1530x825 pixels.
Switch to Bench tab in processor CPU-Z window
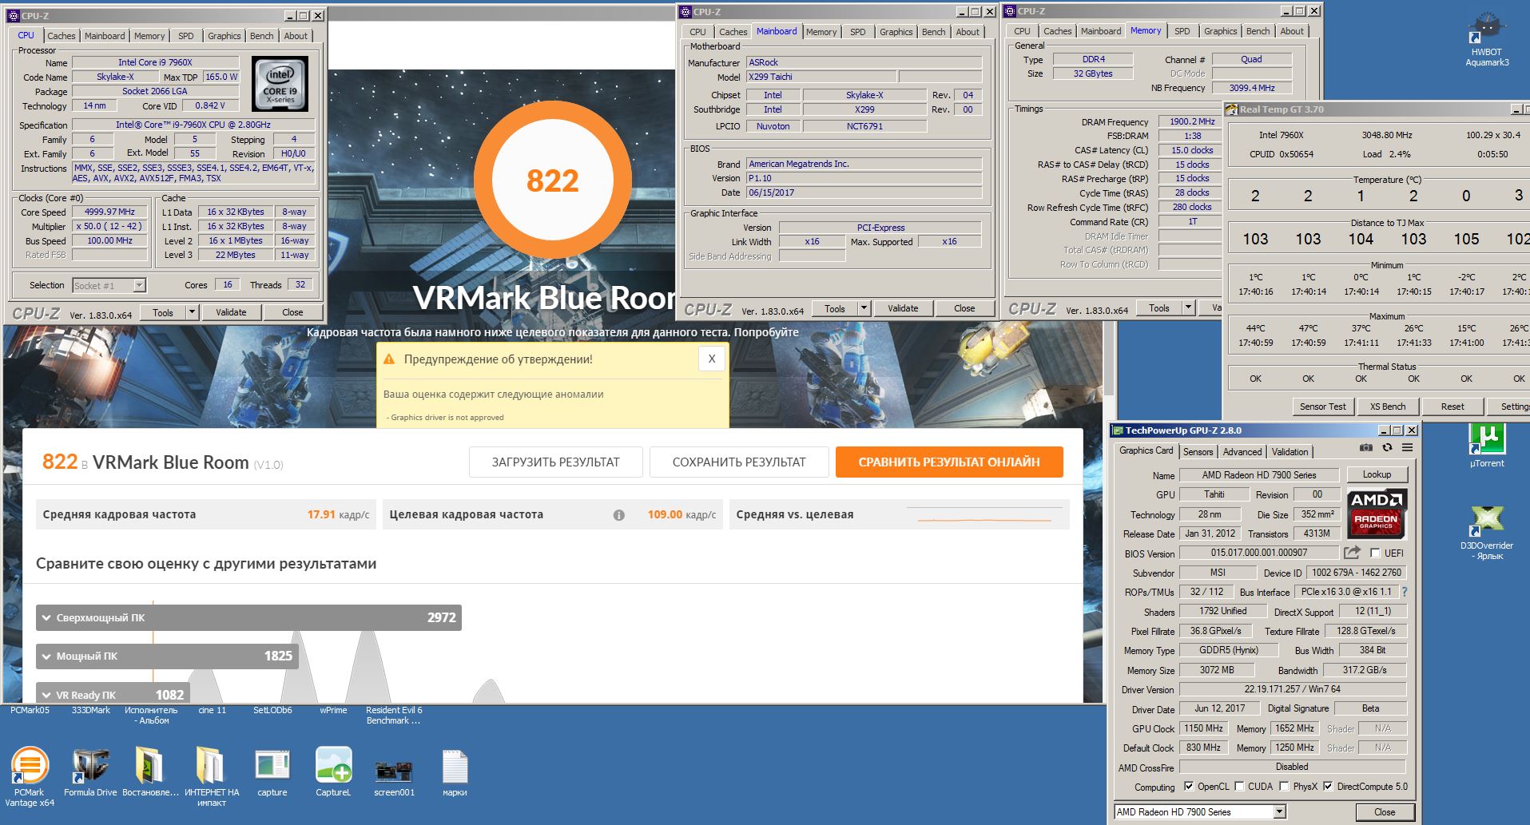261,36
